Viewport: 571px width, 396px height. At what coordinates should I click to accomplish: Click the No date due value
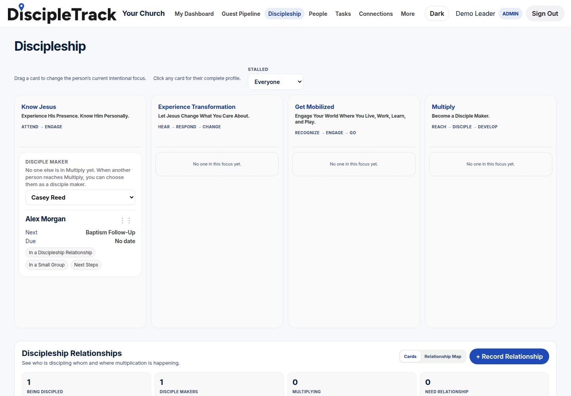point(125,241)
